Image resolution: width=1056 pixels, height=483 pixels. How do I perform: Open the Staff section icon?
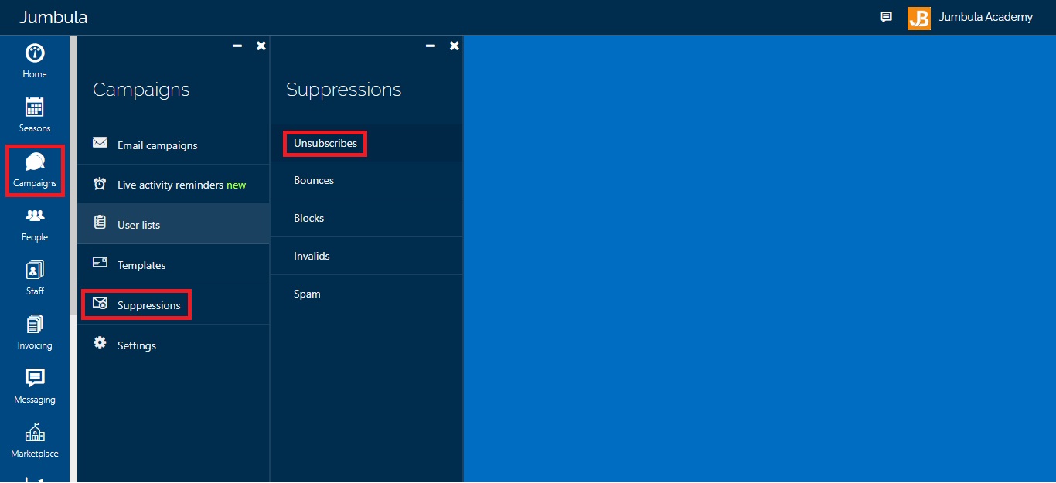point(35,270)
